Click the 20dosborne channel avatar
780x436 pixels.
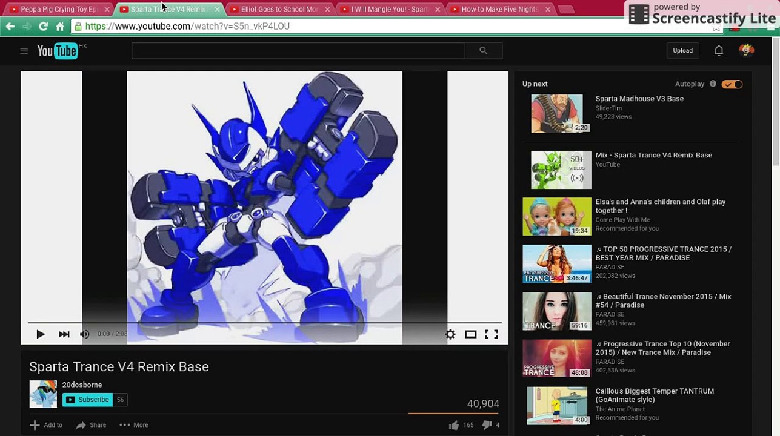43,394
